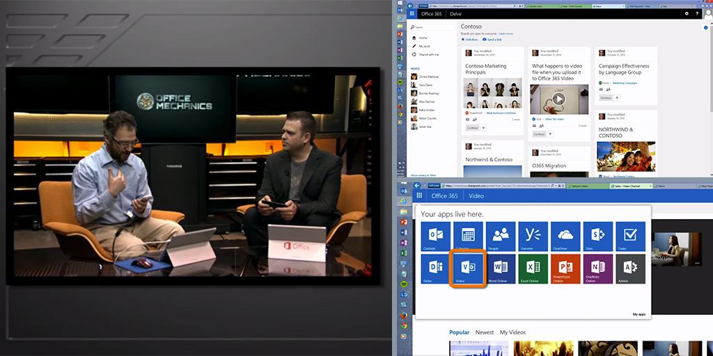Add board on Campaign Effectiveness card
The height and width of the screenshot is (356, 713).
(617, 97)
